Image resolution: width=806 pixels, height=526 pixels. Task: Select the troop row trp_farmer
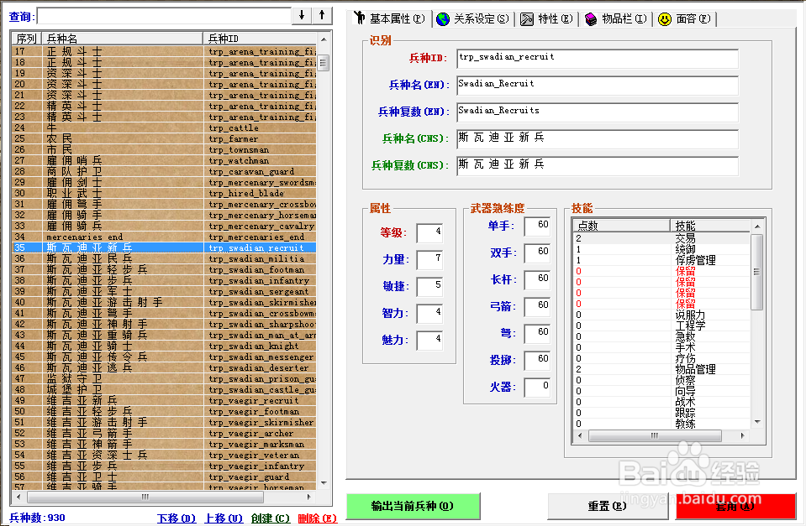point(163,138)
